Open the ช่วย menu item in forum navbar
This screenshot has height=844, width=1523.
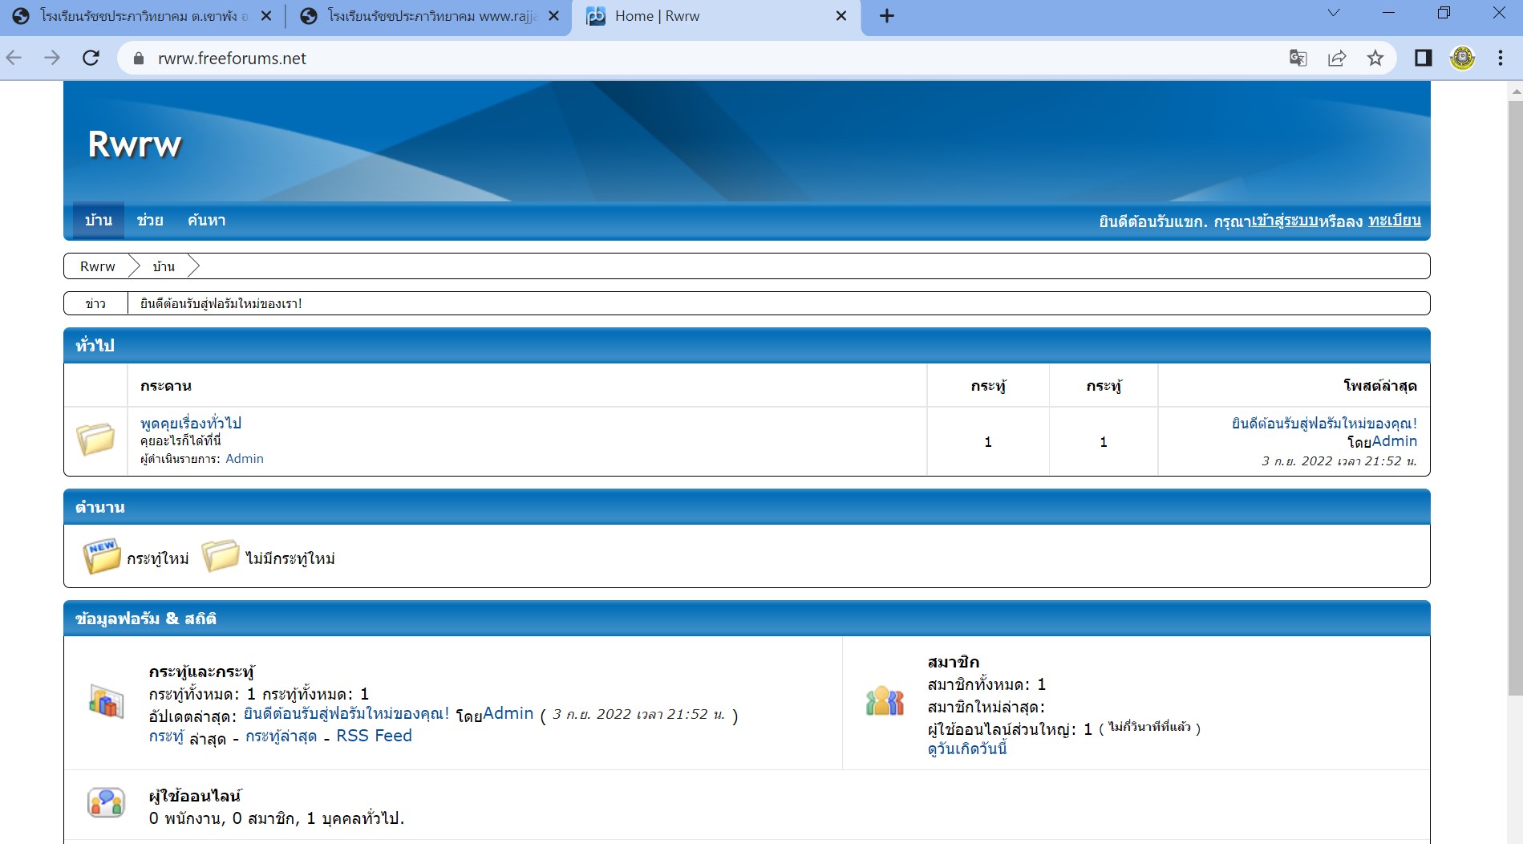[x=150, y=221]
